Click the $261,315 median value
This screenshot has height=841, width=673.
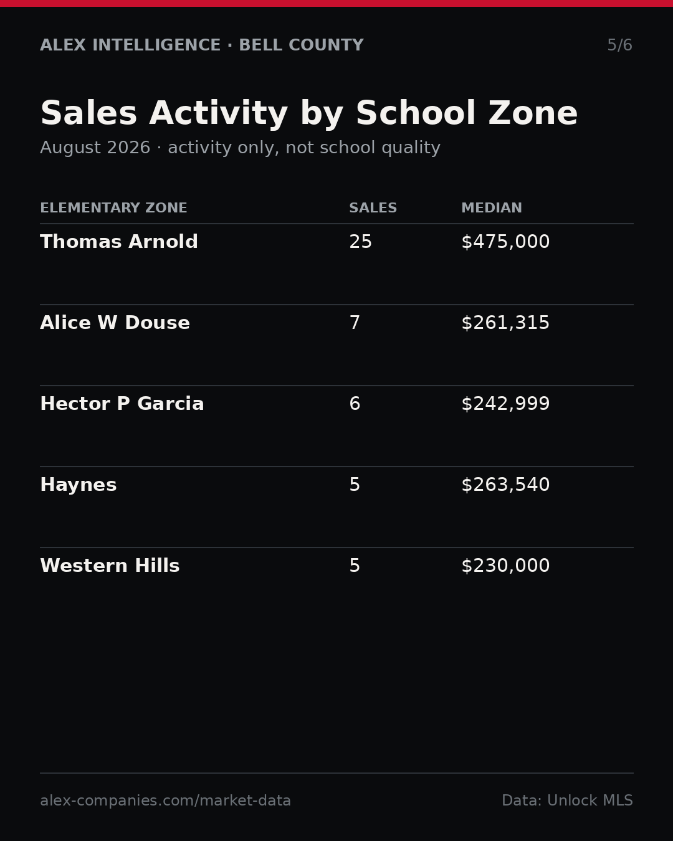(x=505, y=323)
